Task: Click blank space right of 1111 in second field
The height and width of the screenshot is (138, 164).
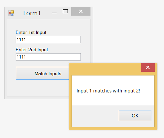Action: [x=53, y=57]
